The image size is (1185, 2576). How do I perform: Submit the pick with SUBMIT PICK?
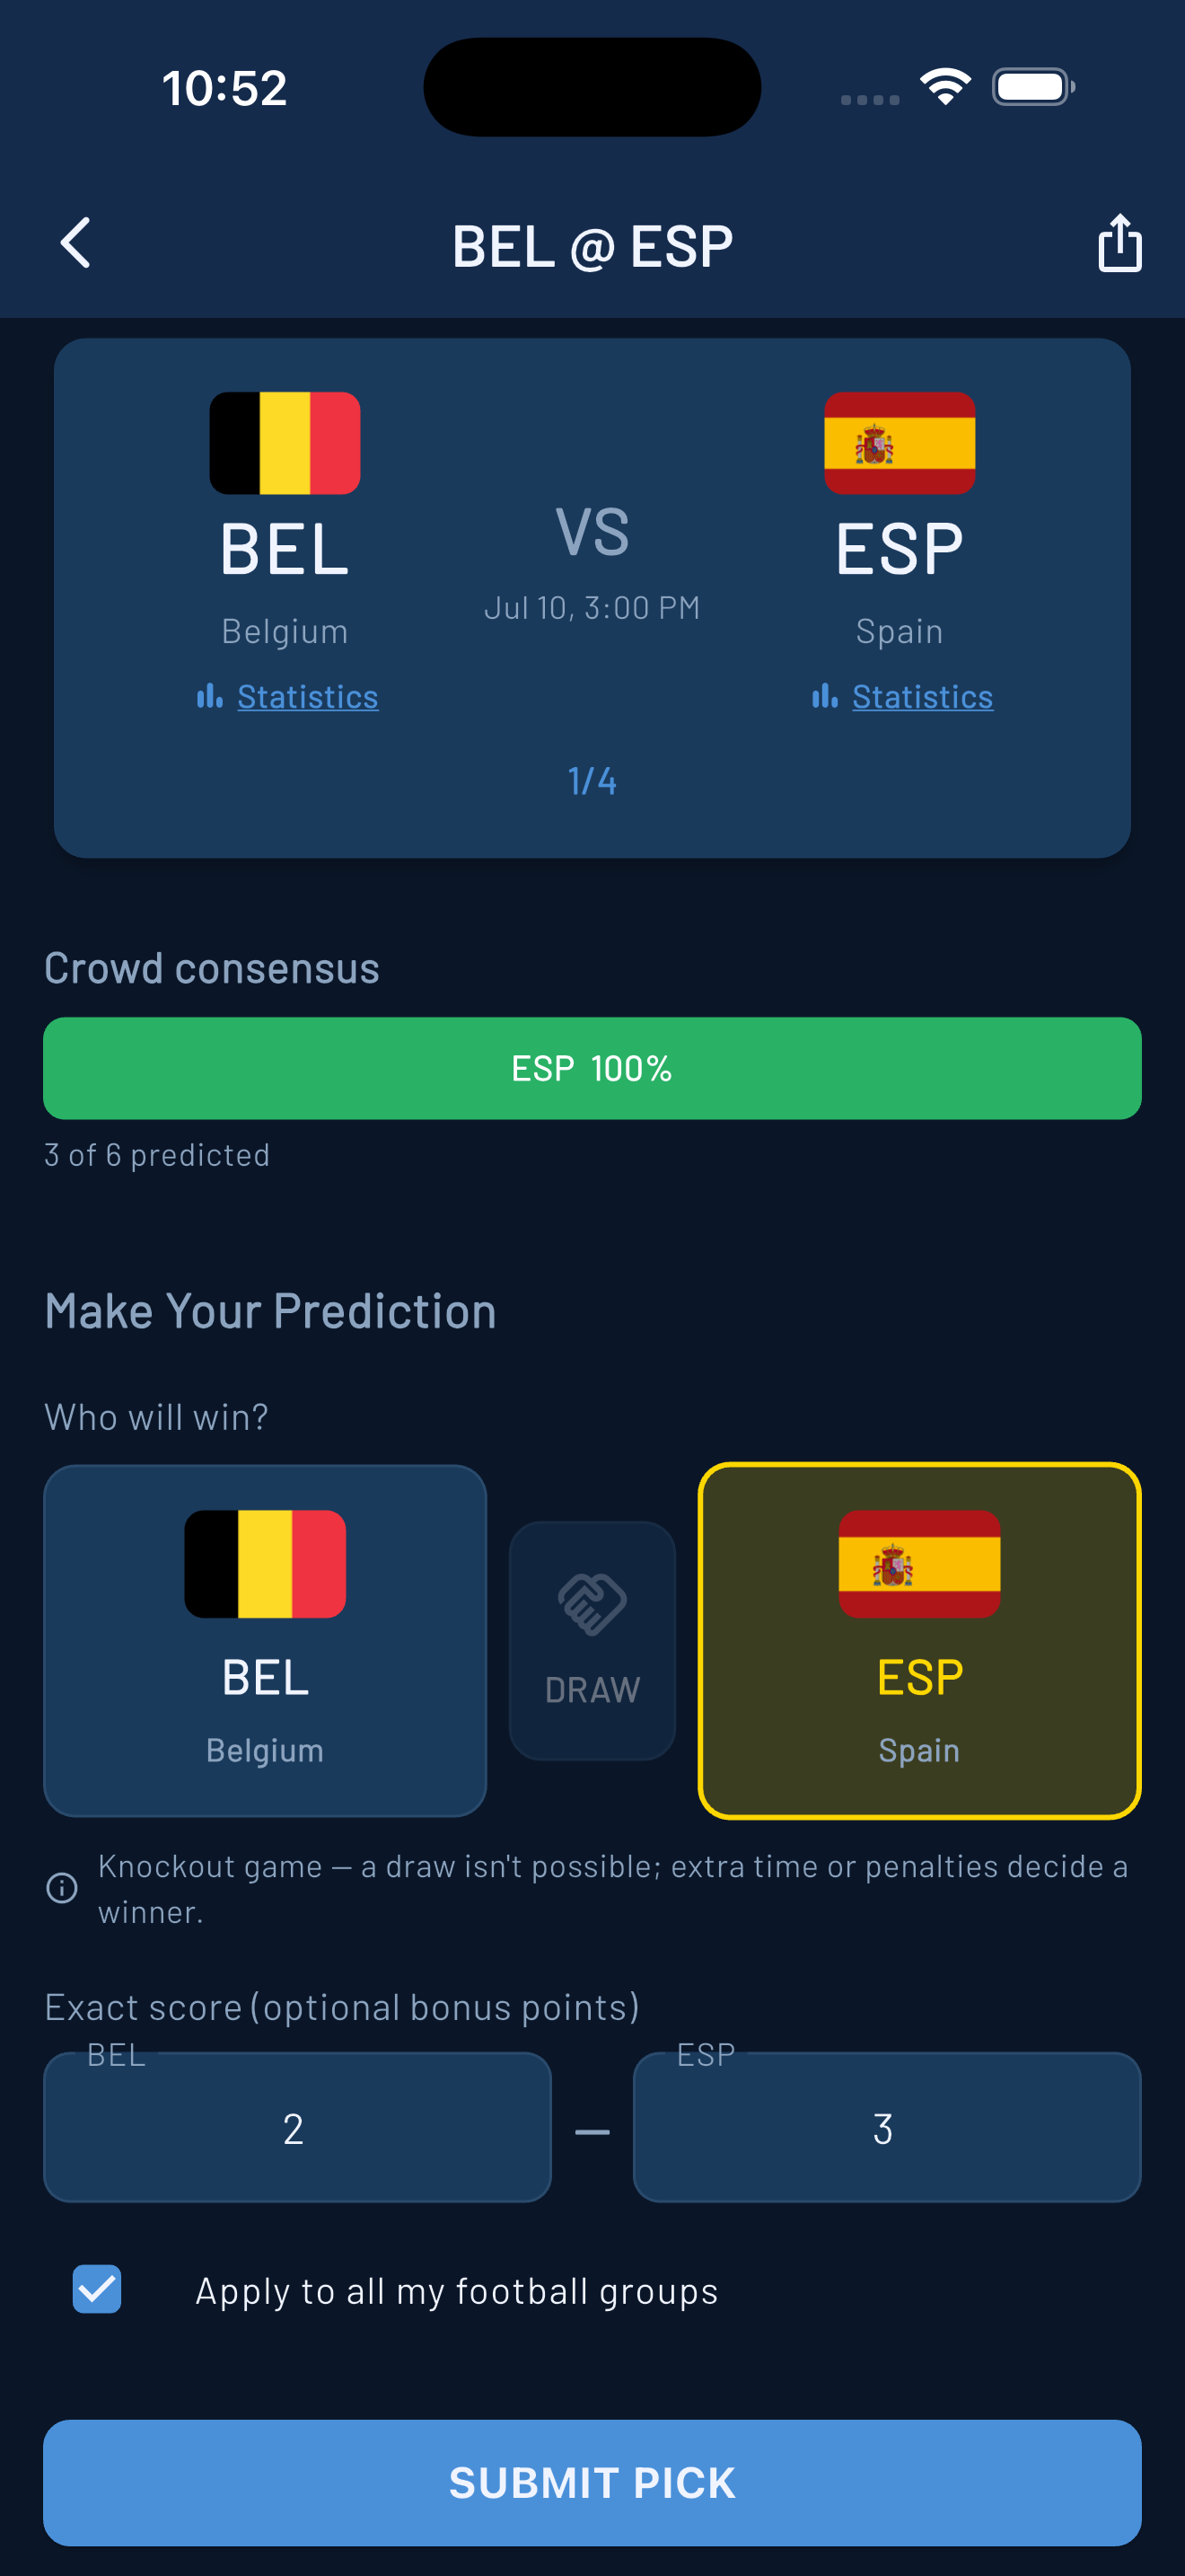point(592,2482)
